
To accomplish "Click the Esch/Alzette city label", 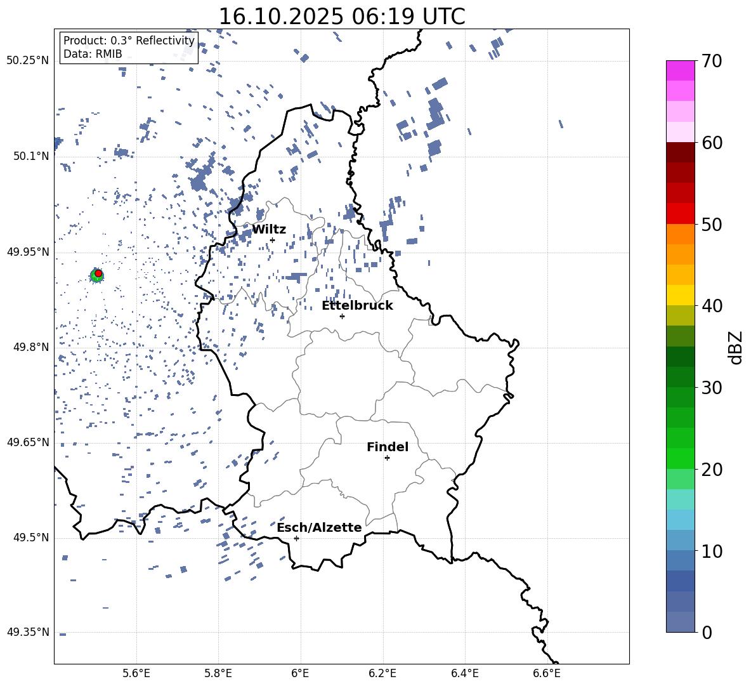I will (x=319, y=528).
